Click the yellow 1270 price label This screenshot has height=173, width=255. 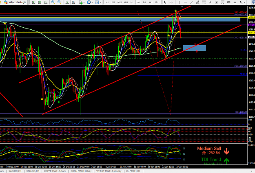252,18
